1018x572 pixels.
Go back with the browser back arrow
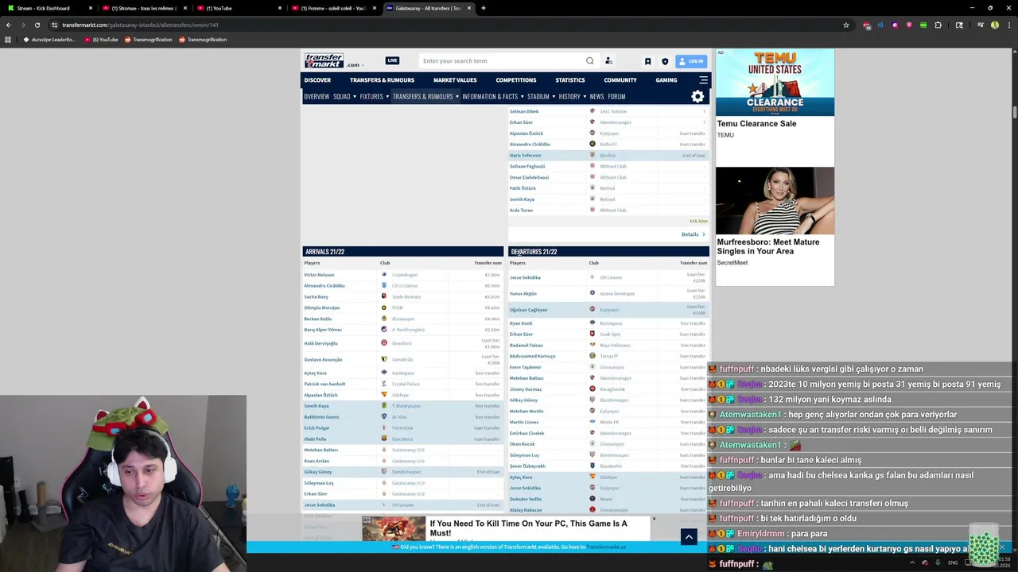pos(9,25)
